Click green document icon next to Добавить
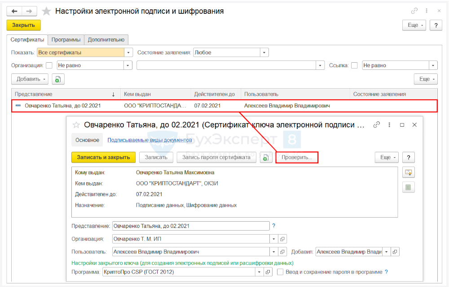449x287 pixels. (58, 79)
